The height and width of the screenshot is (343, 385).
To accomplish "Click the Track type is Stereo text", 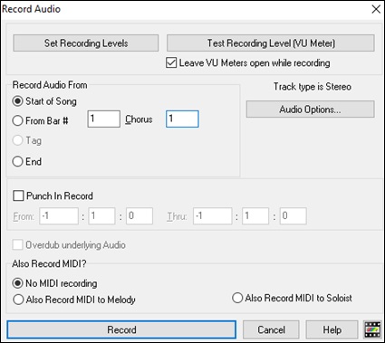I will coord(313,87).
